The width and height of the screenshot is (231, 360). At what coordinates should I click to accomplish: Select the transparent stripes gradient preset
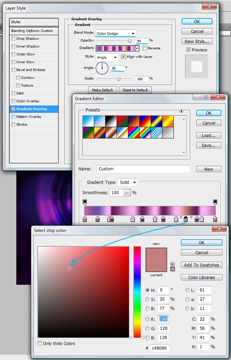click(x=156, y=132)
